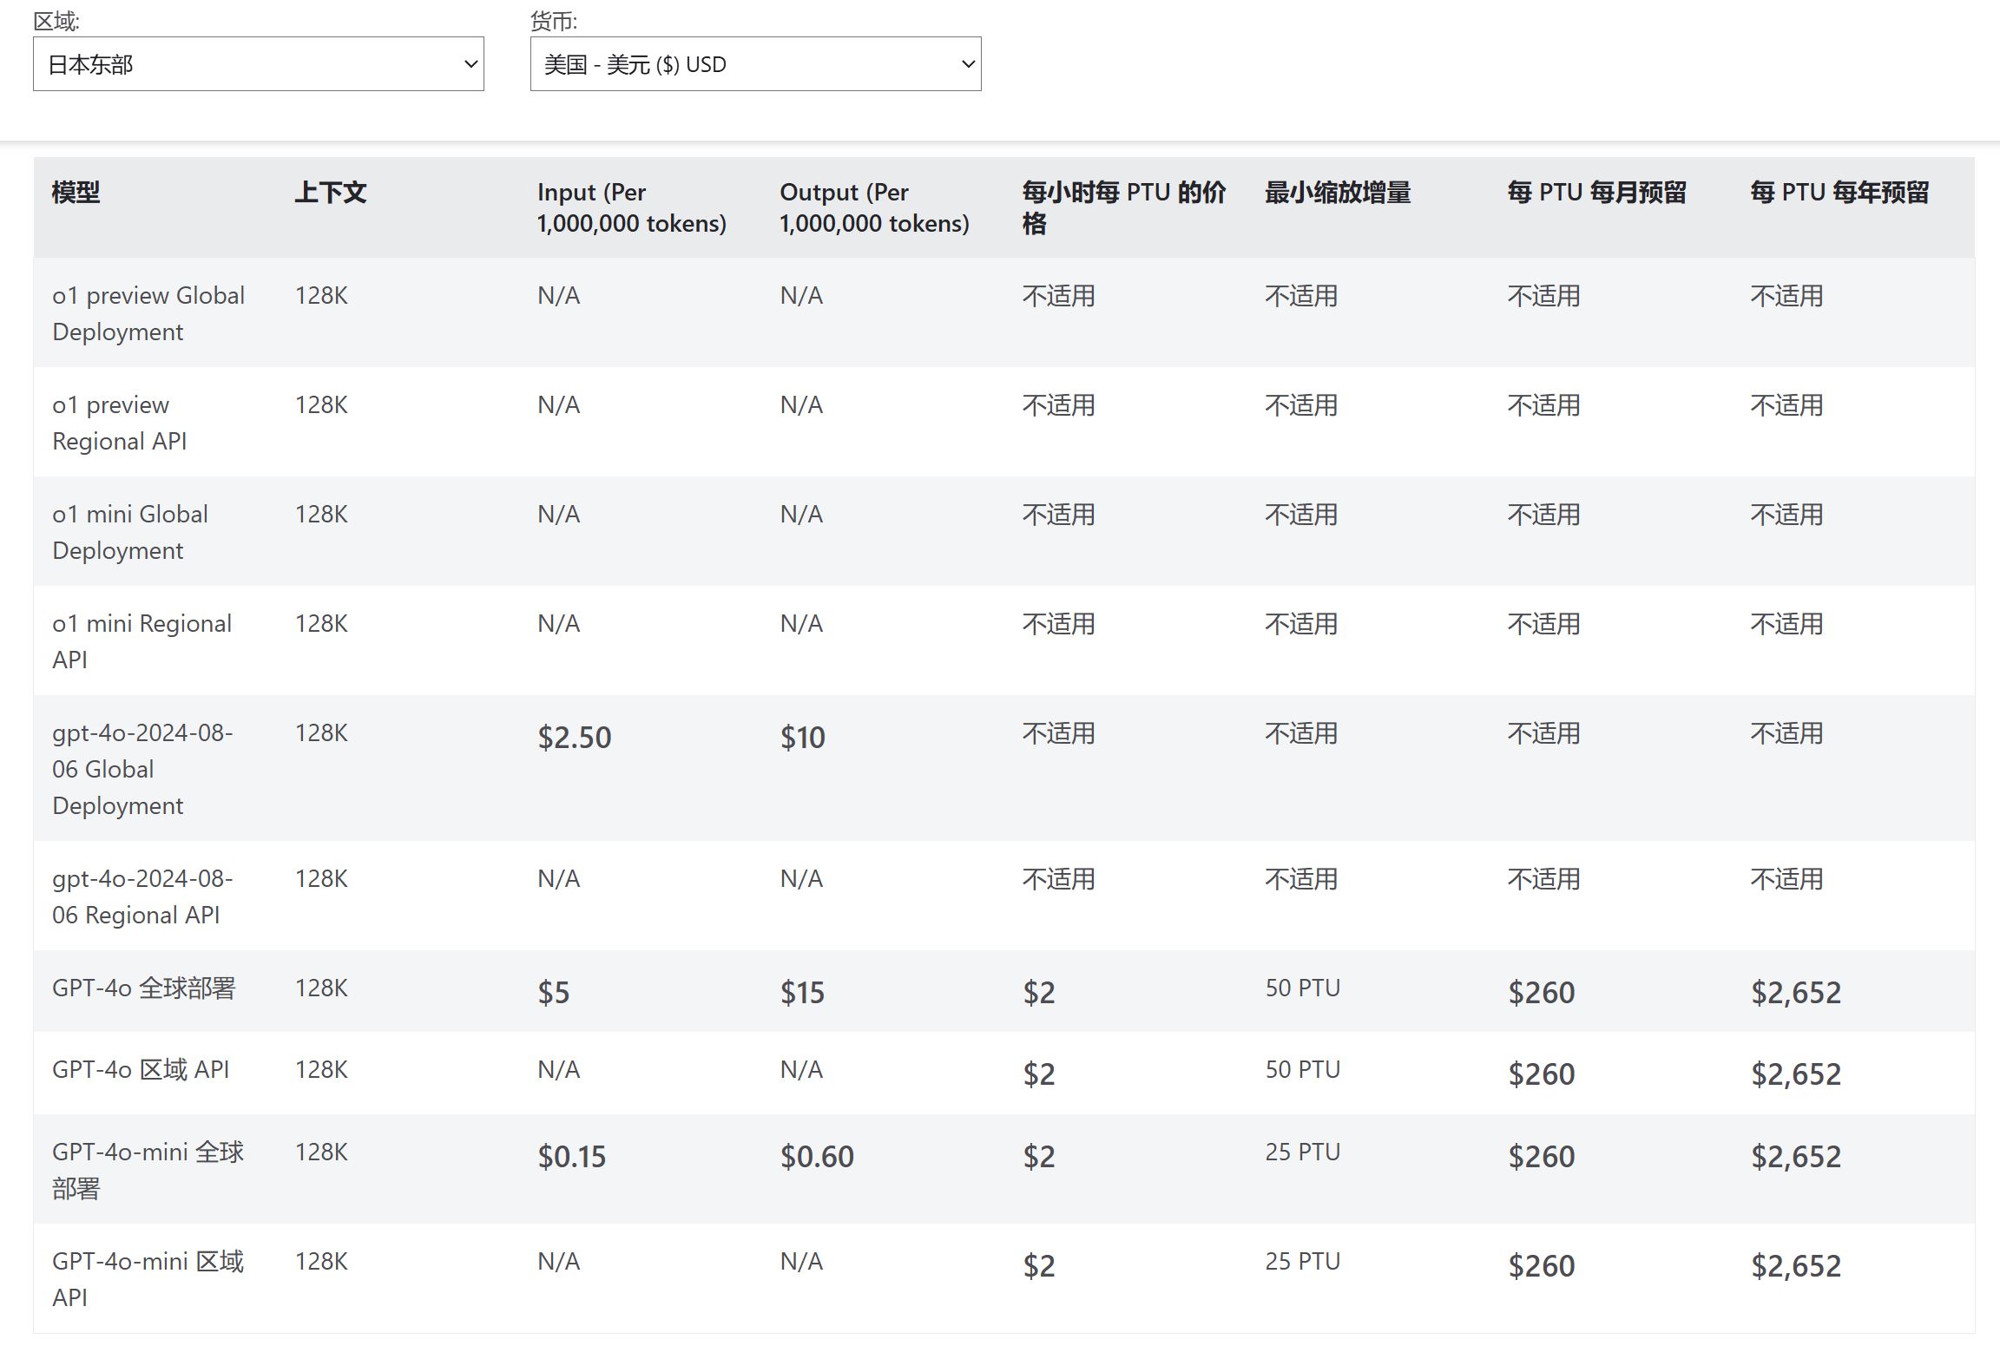Select the GPT-4o 区域 API model name
Screen dimensions: 2000x1346
[141, 1070]
